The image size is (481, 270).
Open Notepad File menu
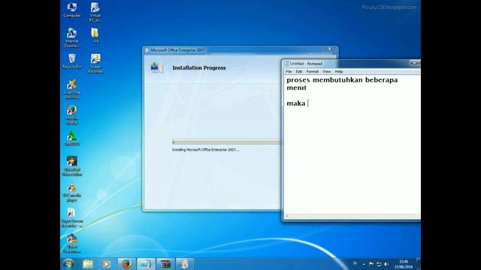[x=289, y=71]
